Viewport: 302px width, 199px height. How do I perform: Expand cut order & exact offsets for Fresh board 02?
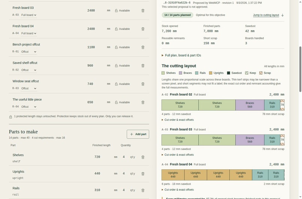coord(178,120)
